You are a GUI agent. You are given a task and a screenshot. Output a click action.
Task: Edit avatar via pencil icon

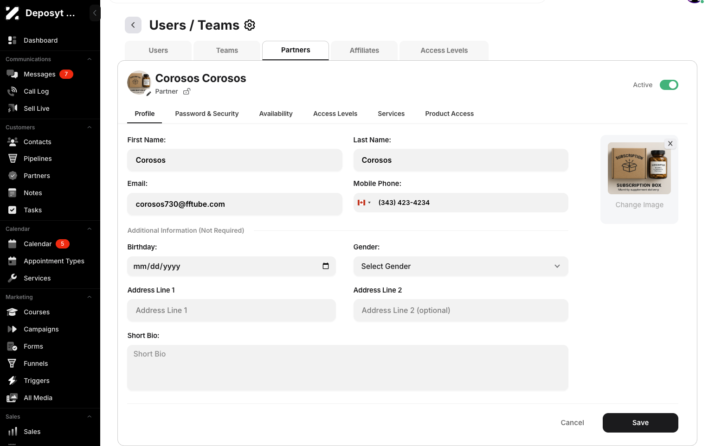coord(148,94)
